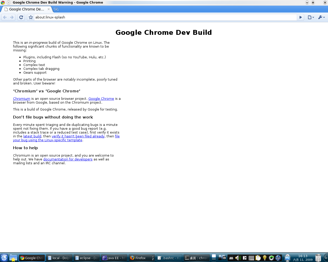Switch to .bashrc Kate taskbar entry
Image resolution: width=328 pixels, height=262 pixels.
click(169, 258)
